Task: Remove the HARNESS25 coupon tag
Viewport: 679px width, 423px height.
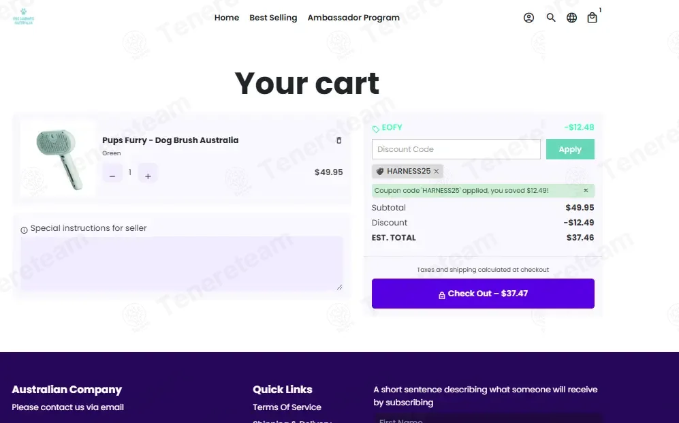Action: [437, 172]
